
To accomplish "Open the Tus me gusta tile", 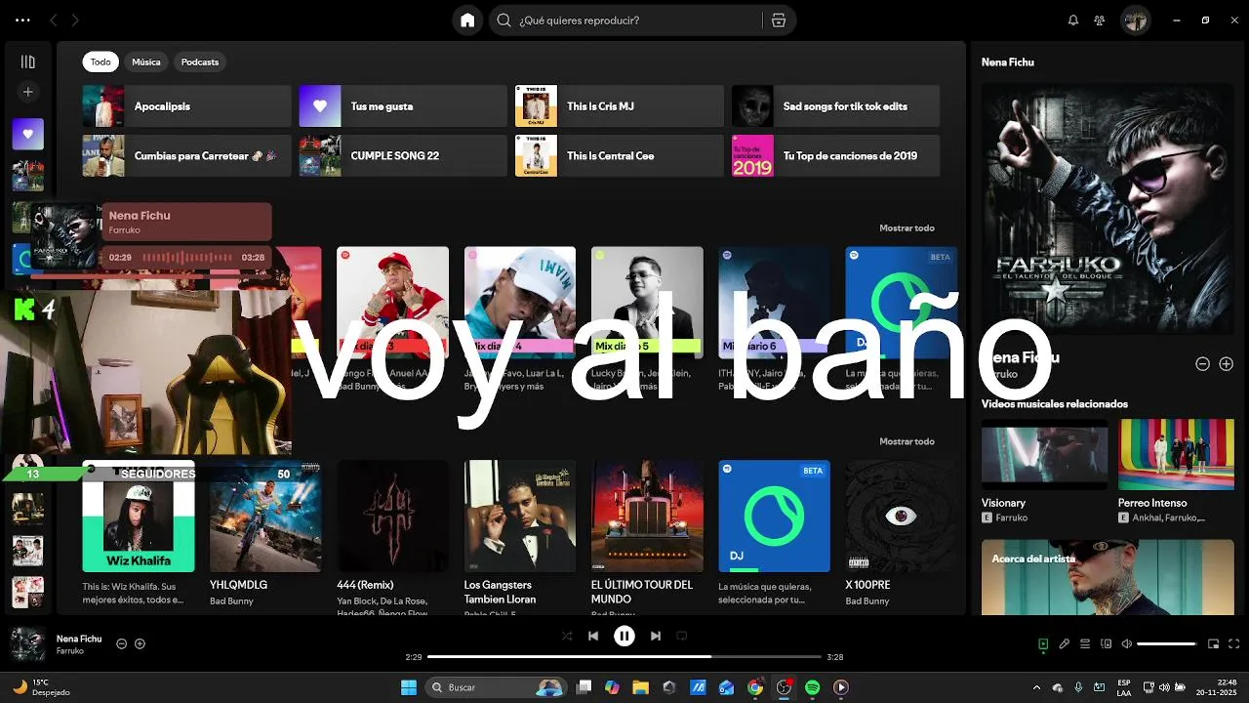I will tap(403, 106).
